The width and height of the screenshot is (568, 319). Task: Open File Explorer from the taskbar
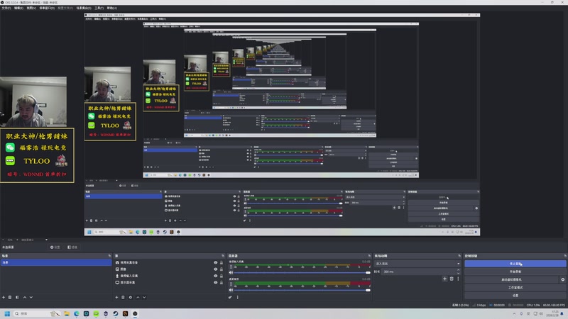tap(67, 313)
